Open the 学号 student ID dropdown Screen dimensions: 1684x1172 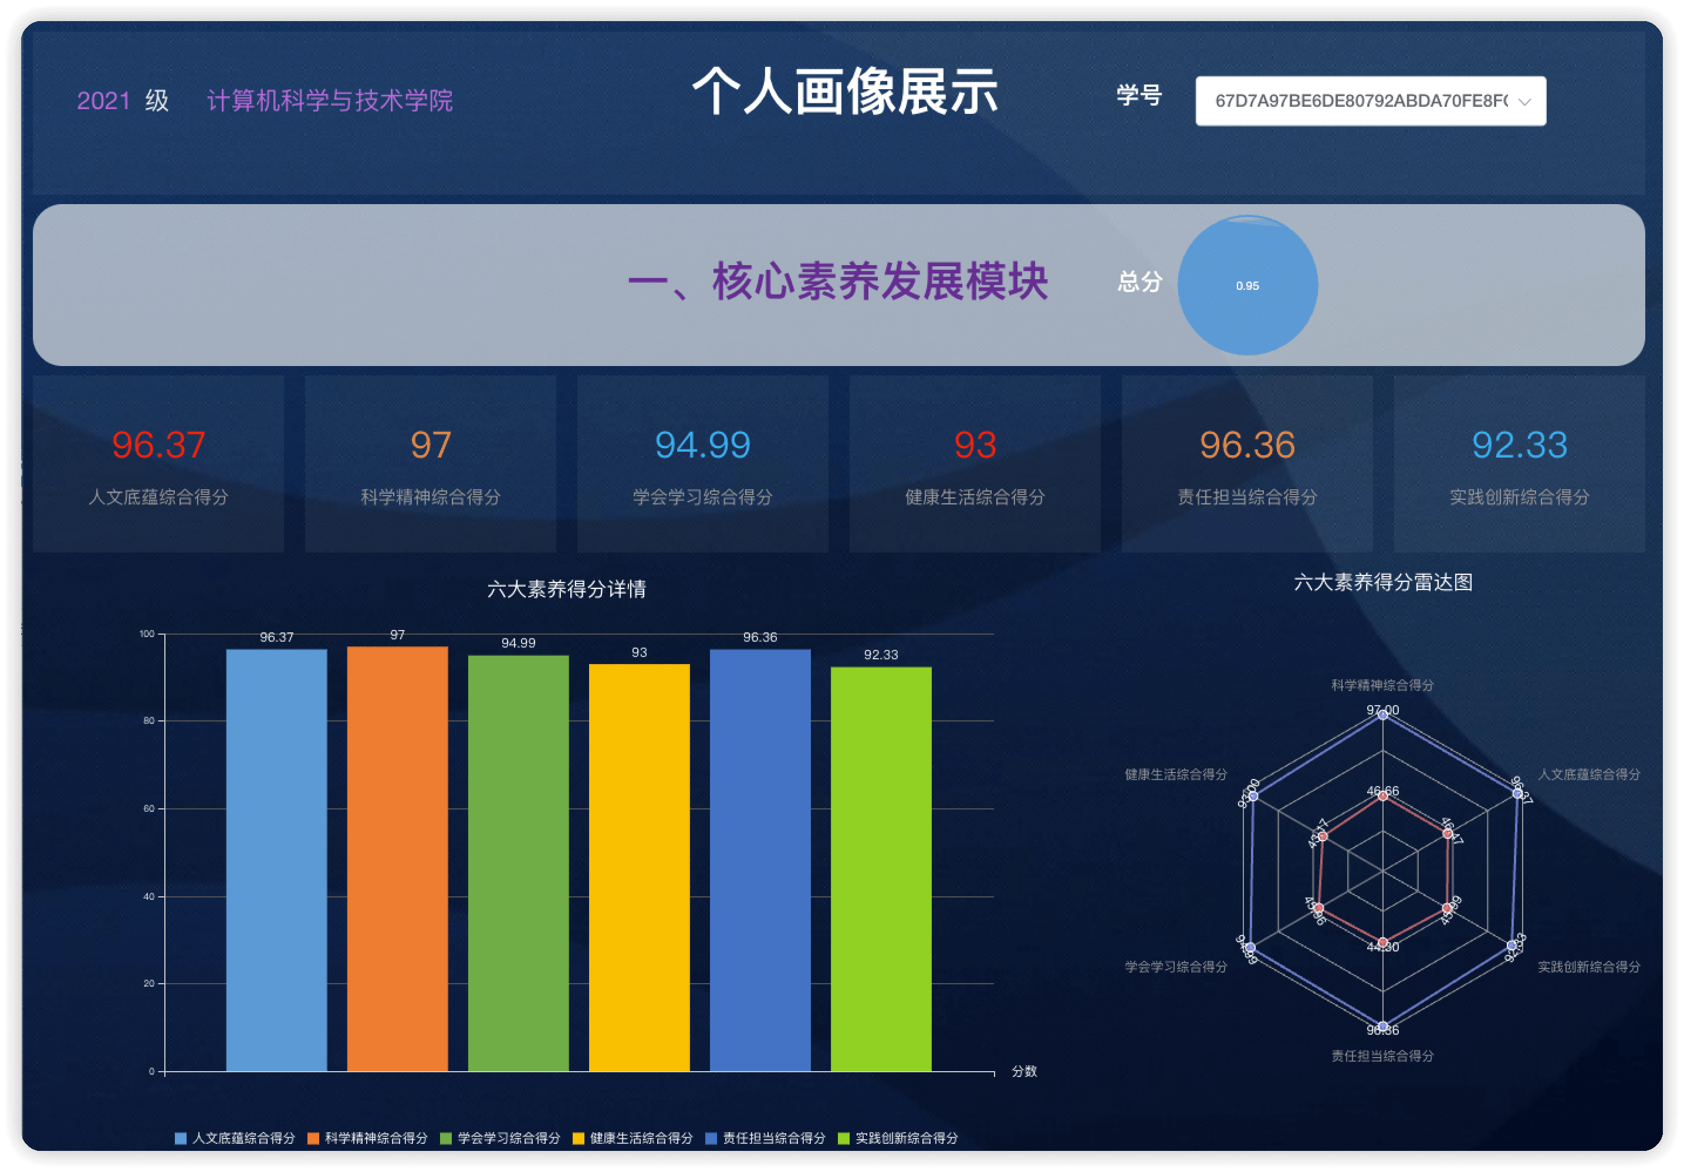1370,101
